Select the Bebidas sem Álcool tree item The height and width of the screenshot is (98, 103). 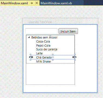click(44, 37)
